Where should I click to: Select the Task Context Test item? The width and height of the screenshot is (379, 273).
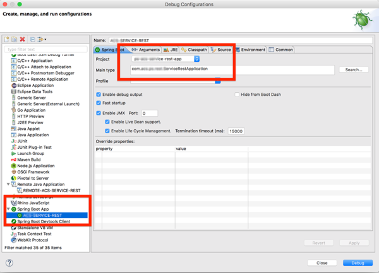pyautogui.click(x=34, y=234)
